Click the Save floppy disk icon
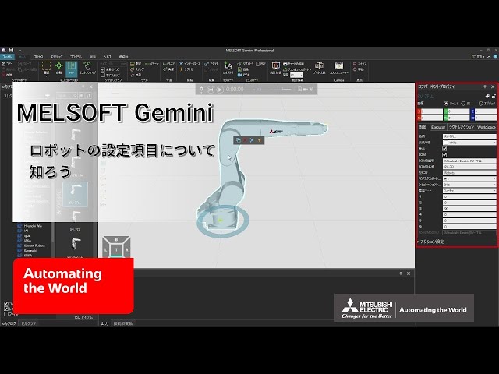 11,50
